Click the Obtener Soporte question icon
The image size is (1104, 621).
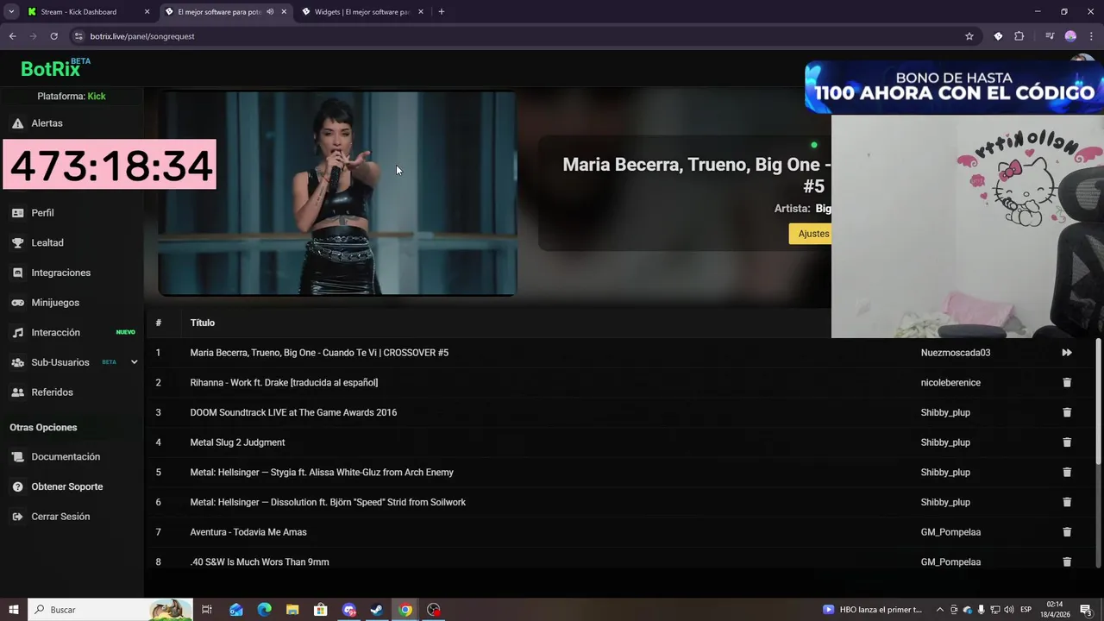point(17,487)
